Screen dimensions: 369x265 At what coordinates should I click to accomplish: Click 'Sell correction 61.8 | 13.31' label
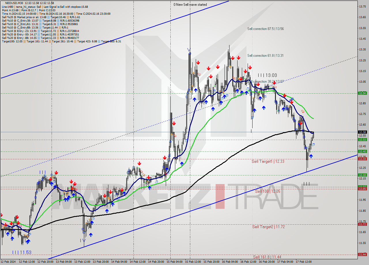pyautogui.click(x=266, y=56)
